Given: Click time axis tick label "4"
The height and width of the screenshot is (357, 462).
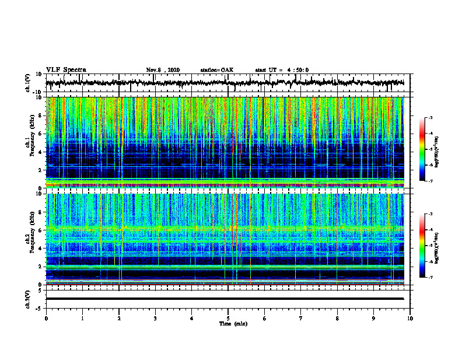Looking at the screenshot, I should point(191,318).
